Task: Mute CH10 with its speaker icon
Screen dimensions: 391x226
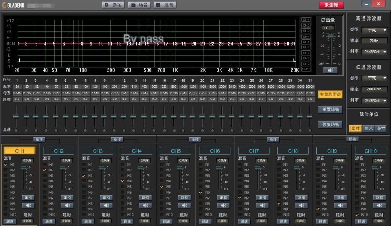Action: [x=379, y=205]
